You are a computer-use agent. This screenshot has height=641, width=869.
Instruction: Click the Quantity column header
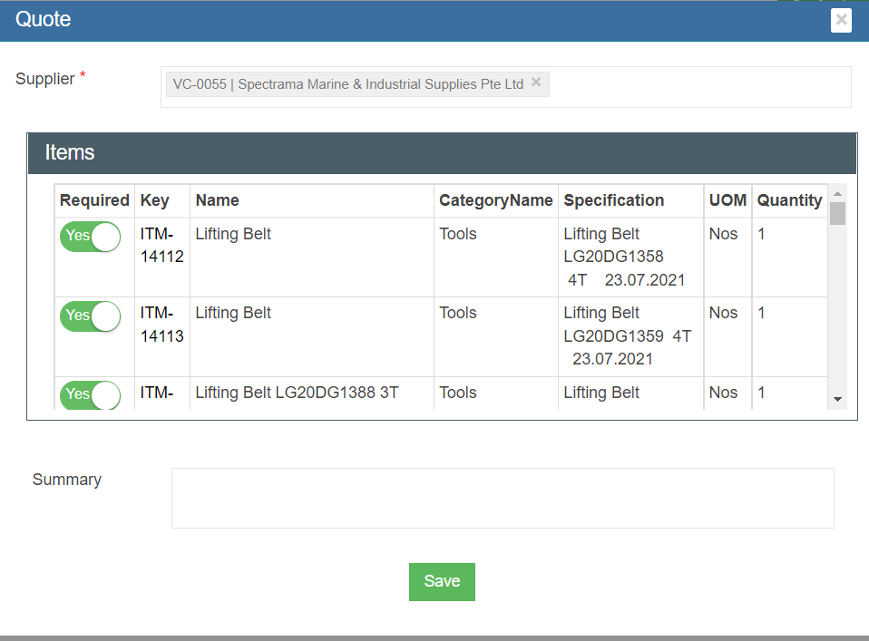pos(789,200)
